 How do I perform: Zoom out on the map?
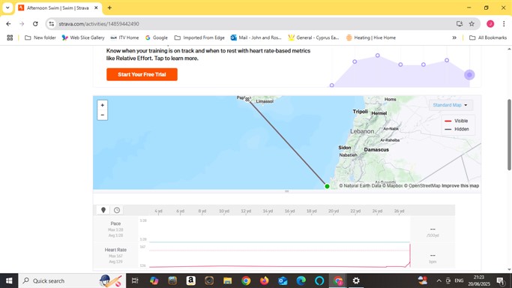[x=102, y=115]
